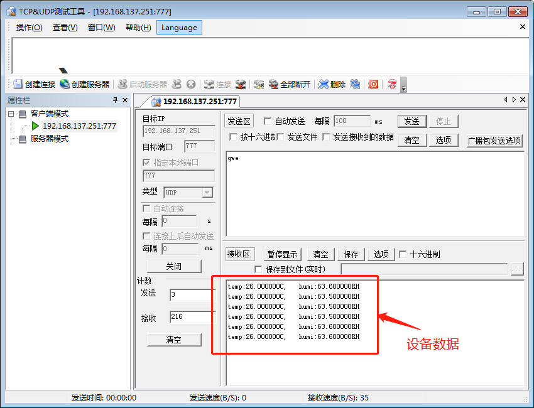Click the red stop icon on the toolbar
534x408 pixels.
(373, 84)
